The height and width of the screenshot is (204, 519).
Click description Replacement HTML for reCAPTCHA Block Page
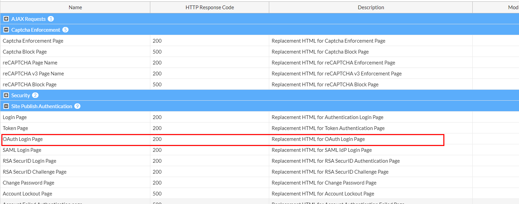[325, 85]
